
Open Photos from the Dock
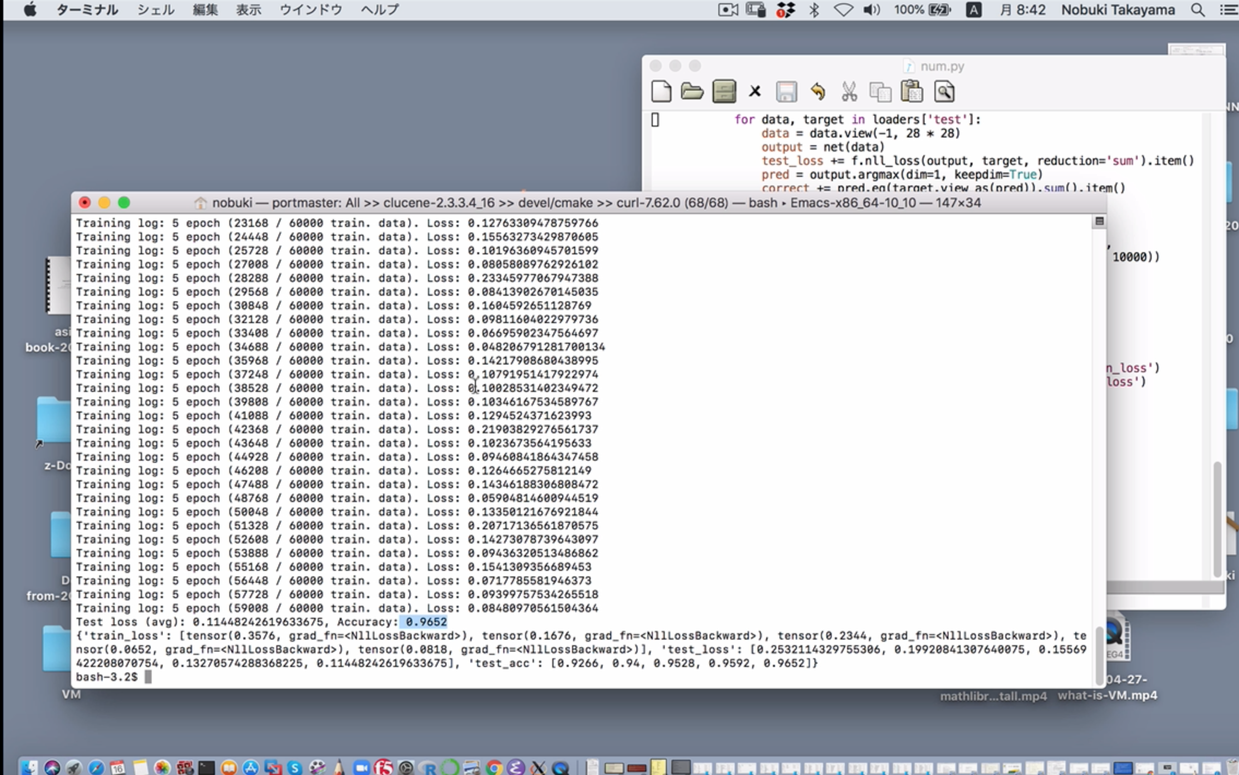point(162,767)
